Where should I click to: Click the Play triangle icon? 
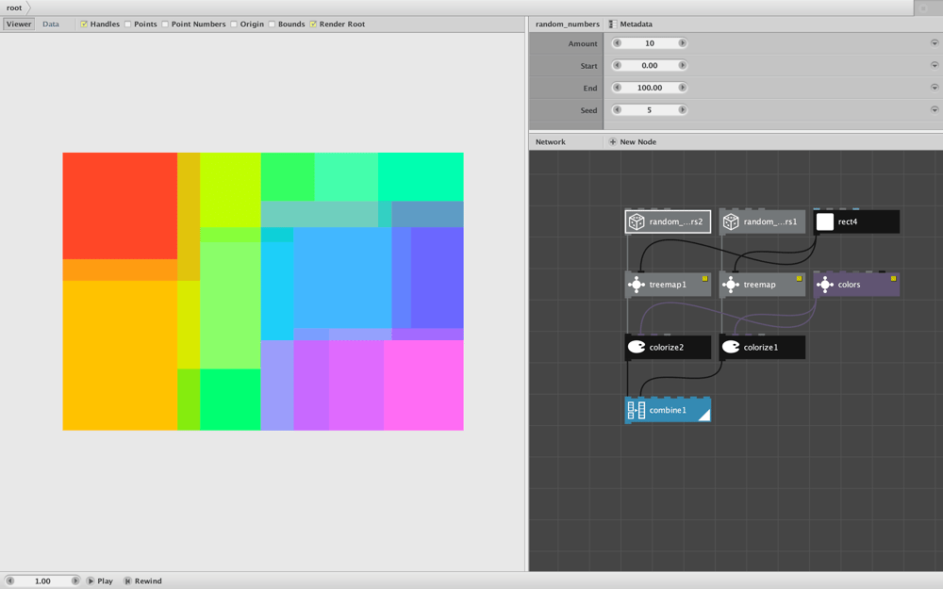[91, 581]
